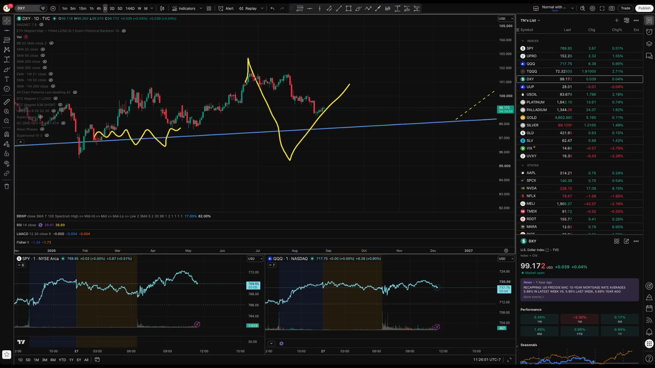Switch to the 4h timeframe

[x=99, y=9]
